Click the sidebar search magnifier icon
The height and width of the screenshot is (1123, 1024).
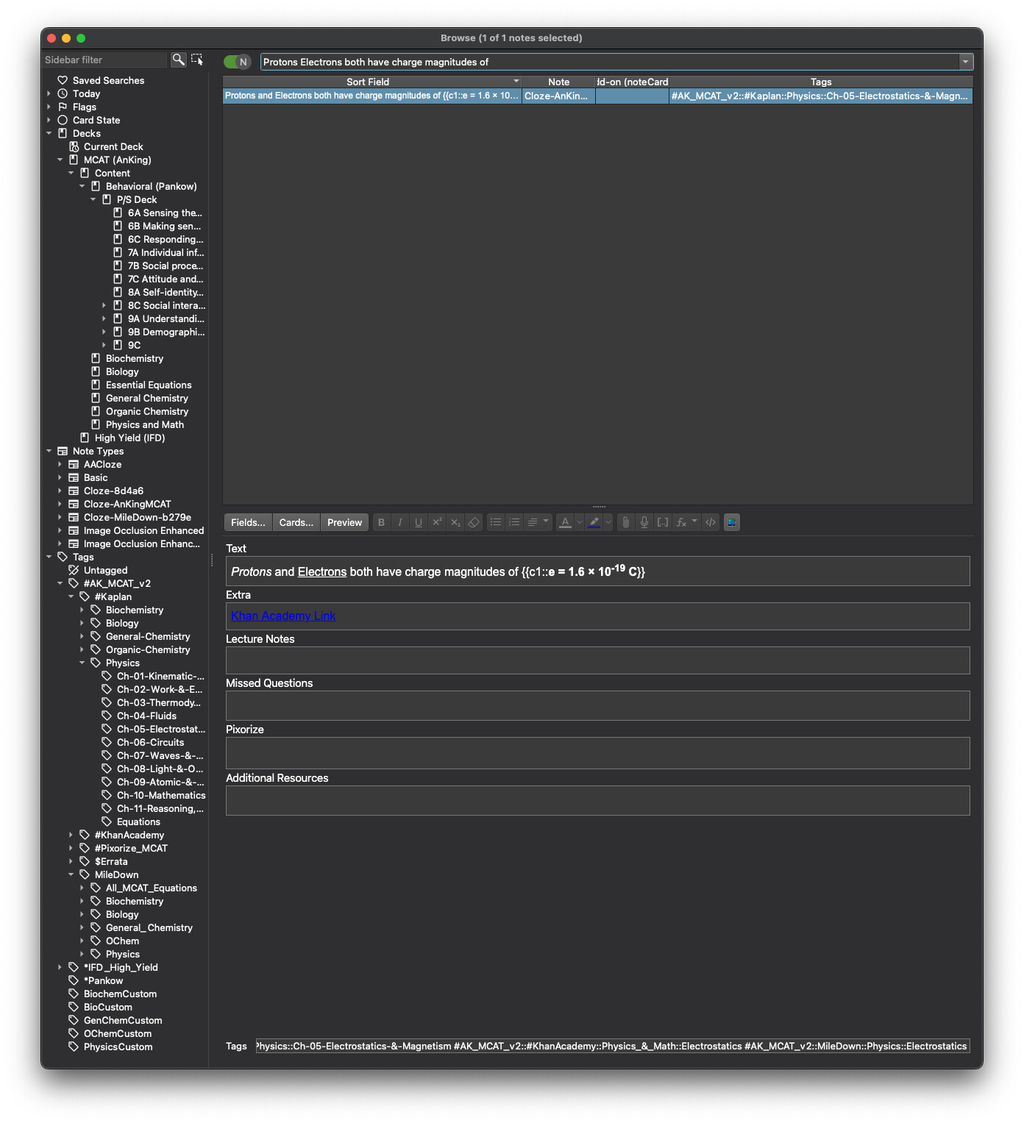pyautogui.click(x=178, y=60)
